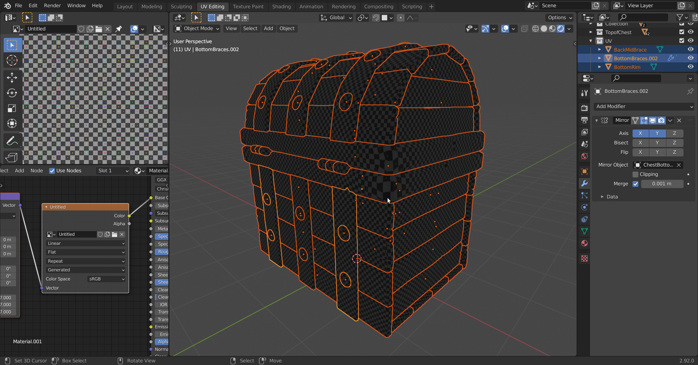Toggle the Use Nodes checkbox
Image resolution: width=698 pixels, height=365 pixels.
(52, 171)
